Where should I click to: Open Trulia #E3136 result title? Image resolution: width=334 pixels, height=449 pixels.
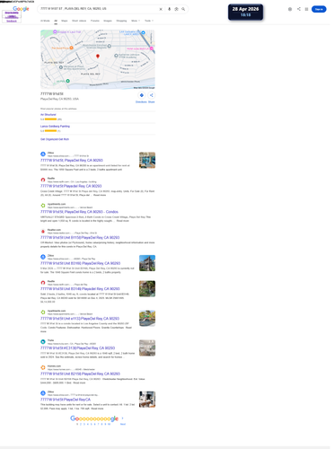[x=77, y=348]
